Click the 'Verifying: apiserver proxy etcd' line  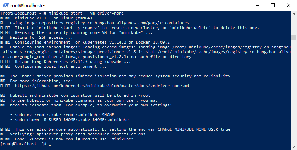tap(77, 134)
